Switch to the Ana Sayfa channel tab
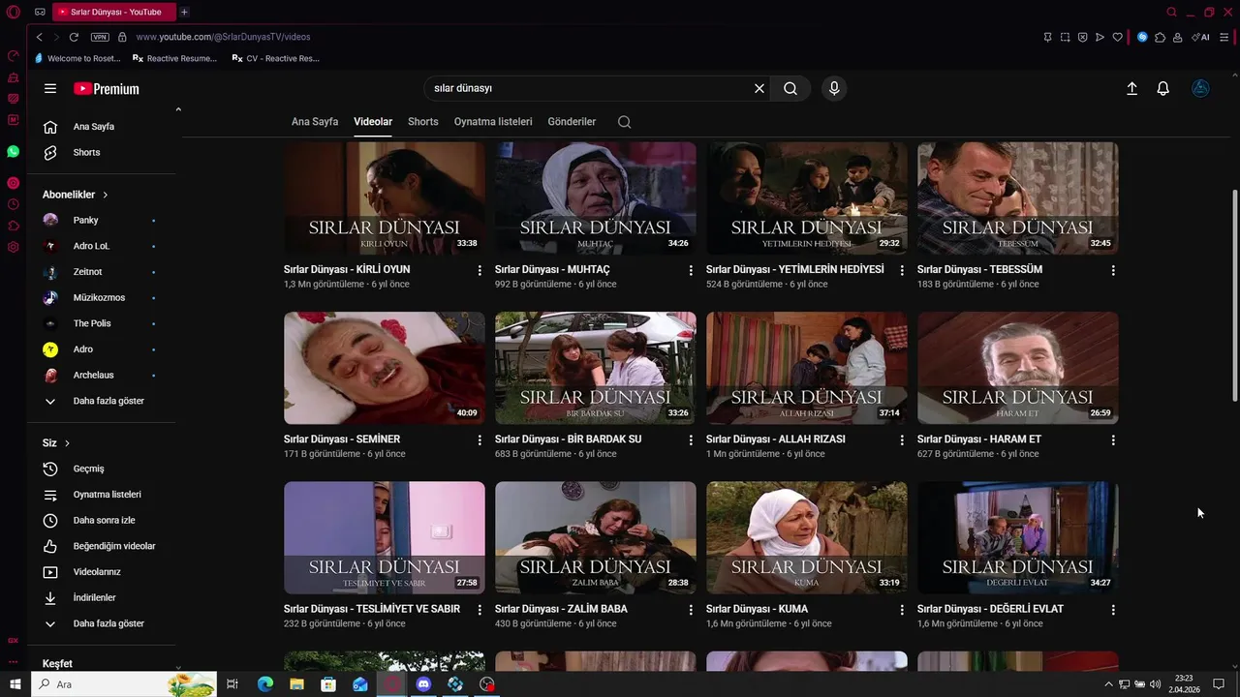This screenshot has height=697, width=1240. (x=315, y=122)
